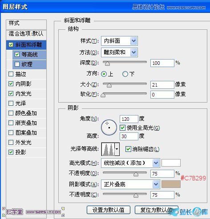Image resolution: width=210 pixels, height=219 pixels.
Task: Select the 等高线 list entry label
Action: (x=29, y=55)
